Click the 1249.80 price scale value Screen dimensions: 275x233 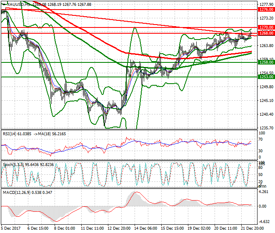(266, 87)
